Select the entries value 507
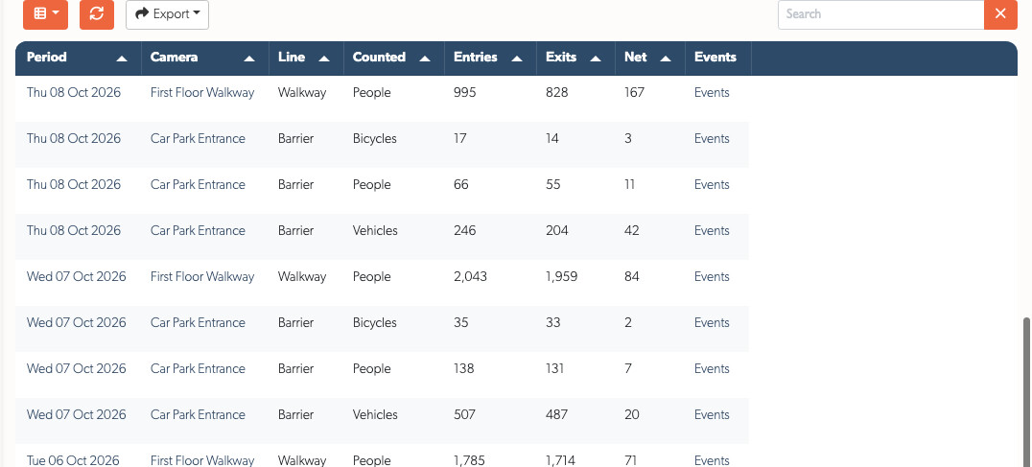The width and height of the screenshot is (1032, 467). click(464, 415)
